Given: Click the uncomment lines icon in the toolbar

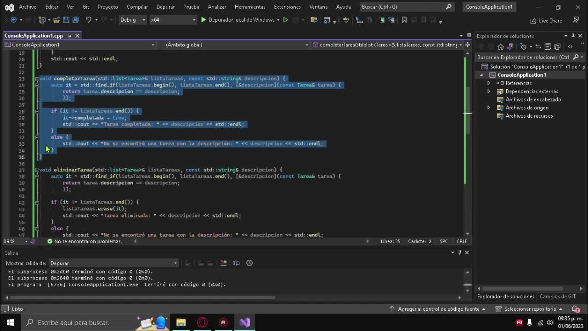Looking at the screenshot, I should coord(391,20).
